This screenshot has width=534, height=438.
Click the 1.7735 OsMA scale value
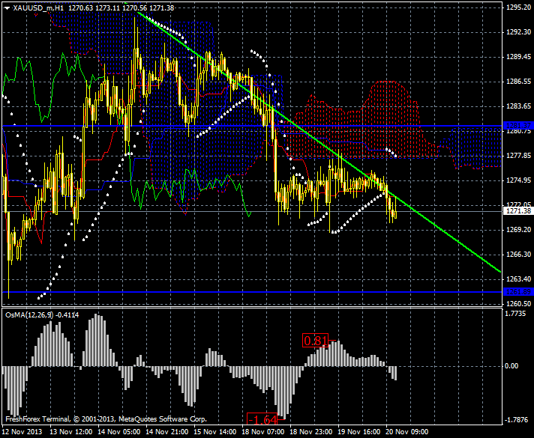coord(517,314)
